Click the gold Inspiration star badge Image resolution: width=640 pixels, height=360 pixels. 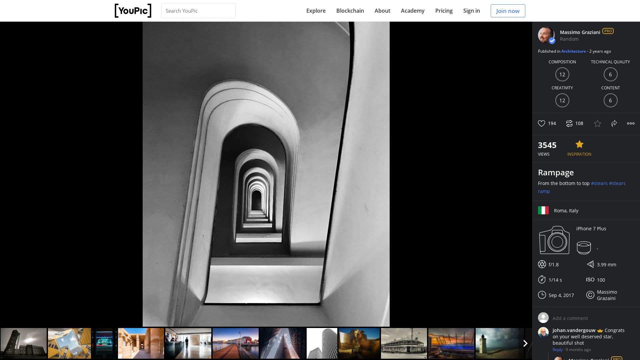579,145
